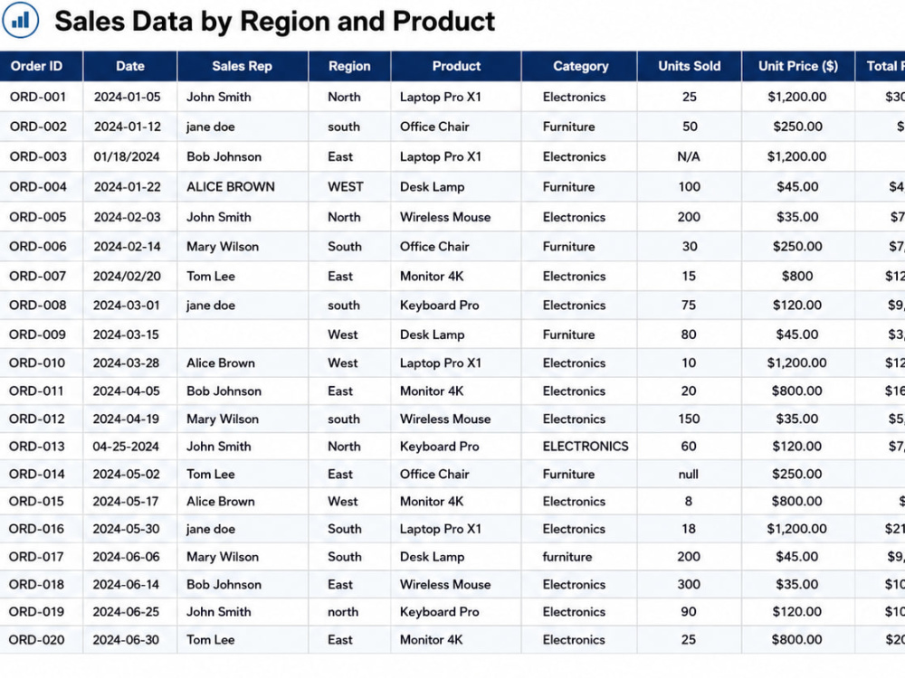Screen dimensions: 905x678
Task: Click the $800 unit price in ORD-007 row
Action: coord(797,276)
